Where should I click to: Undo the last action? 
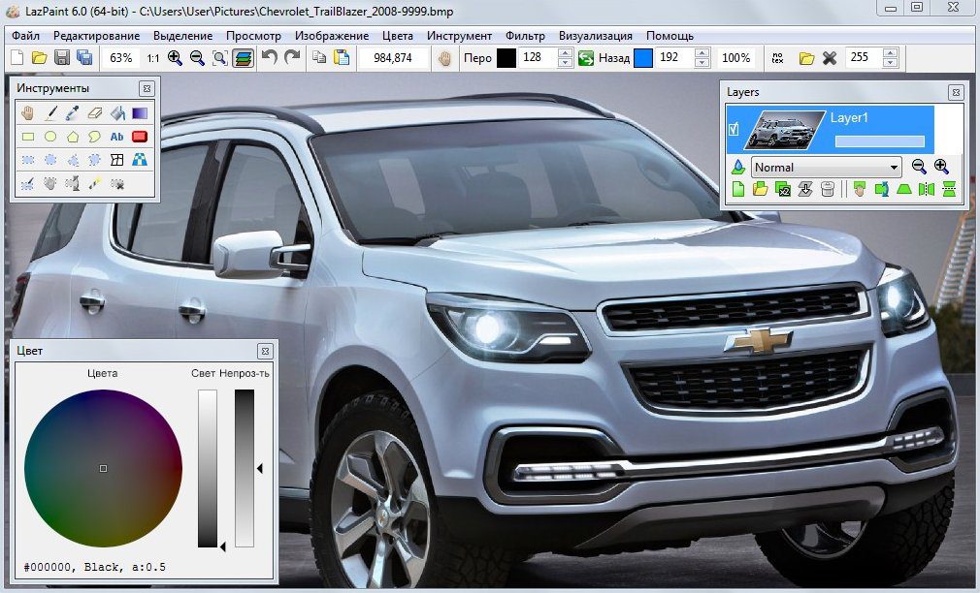[x=270, y=58]
